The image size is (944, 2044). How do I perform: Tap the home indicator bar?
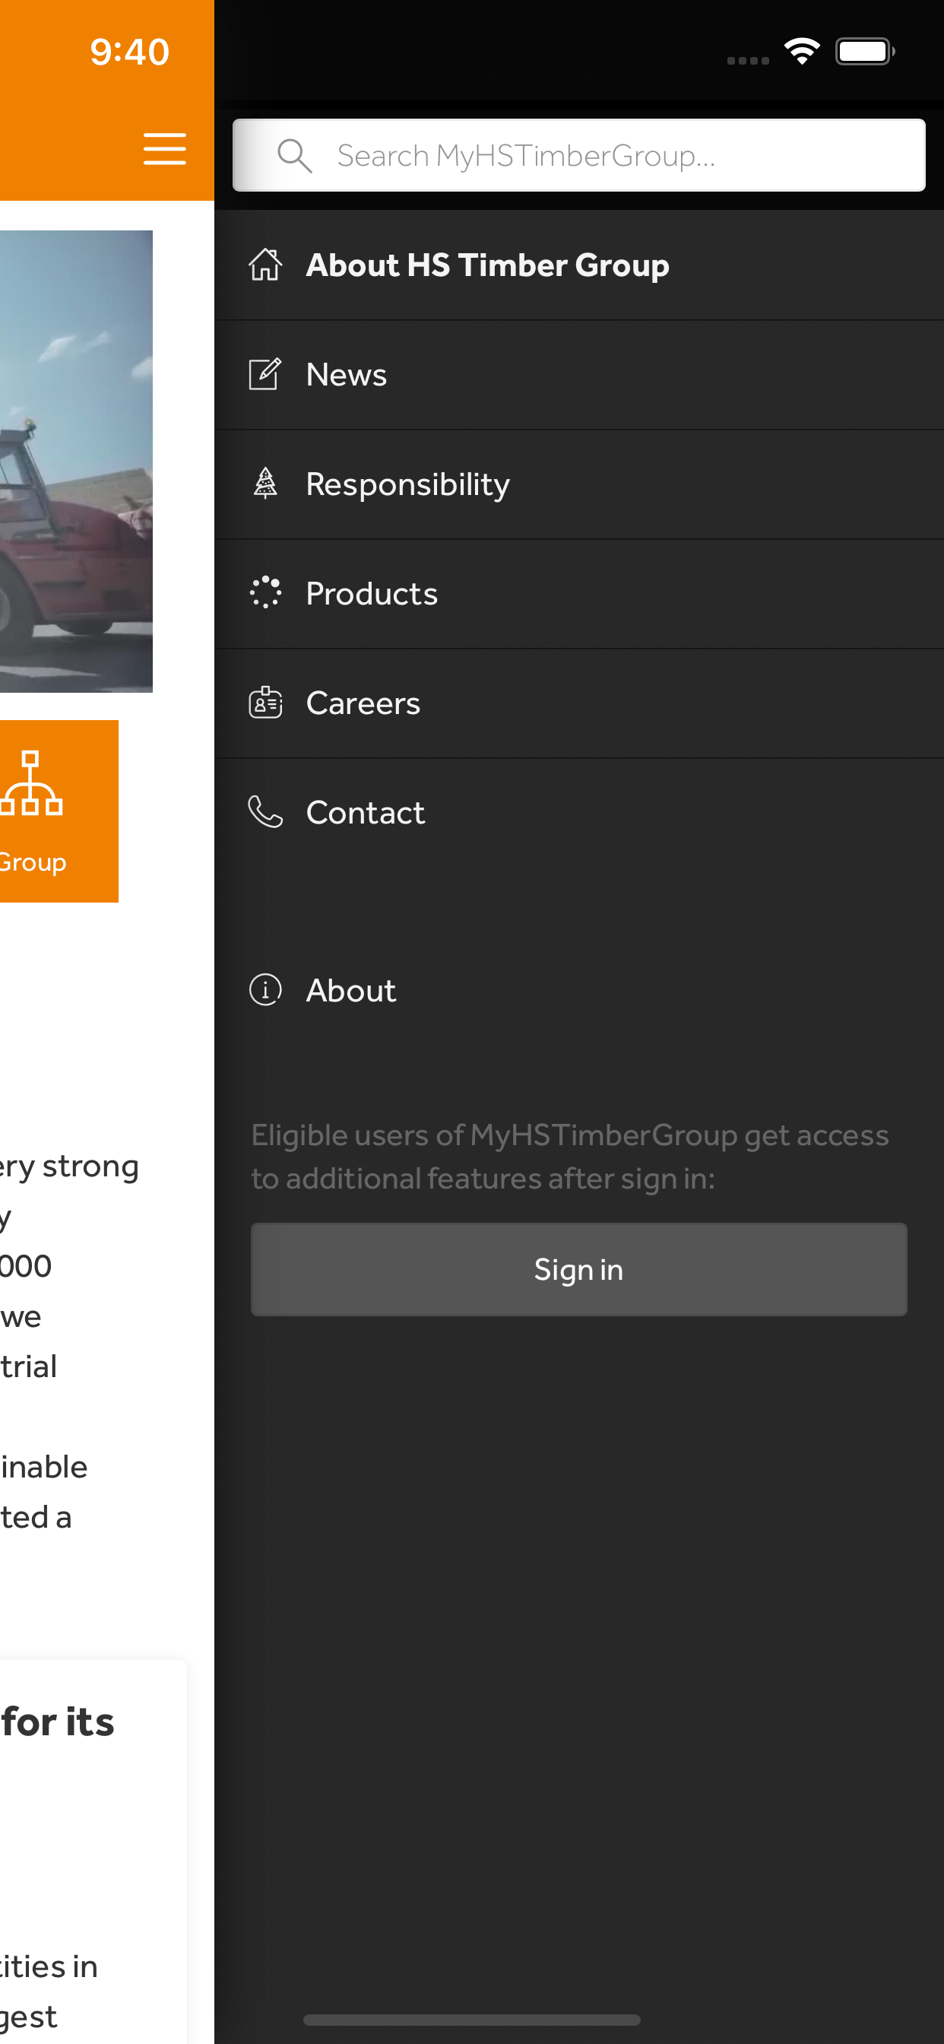pyautogui.click(x=472, y=2020)
